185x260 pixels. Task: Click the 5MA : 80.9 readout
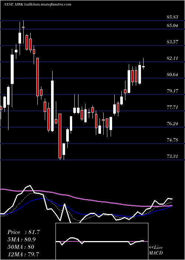pyautogui.click(x=21, y=240)
